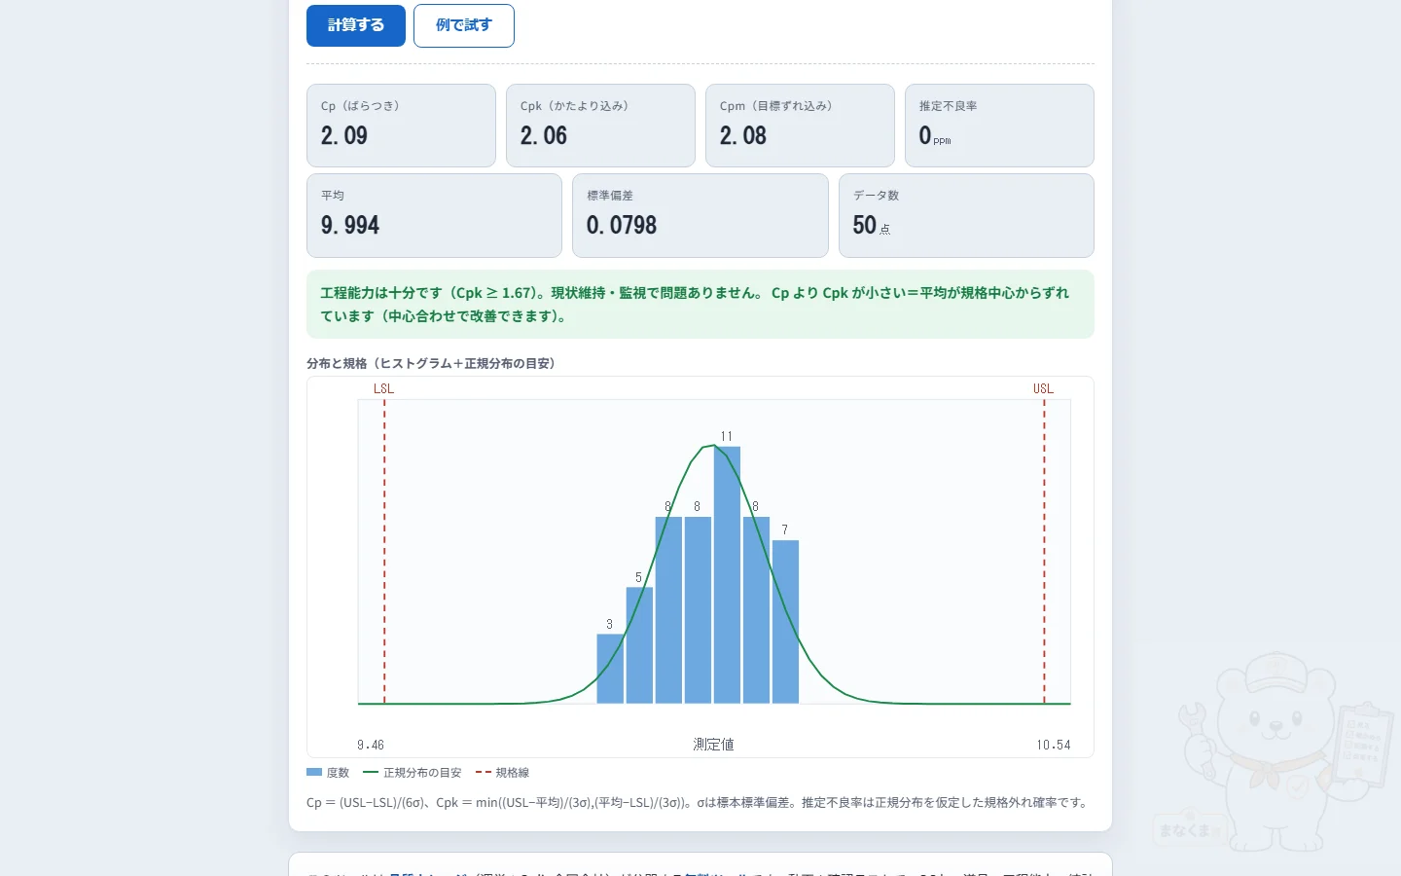Click the 計算する button
The image size is (1401, 876).
[x=356, y=25]
